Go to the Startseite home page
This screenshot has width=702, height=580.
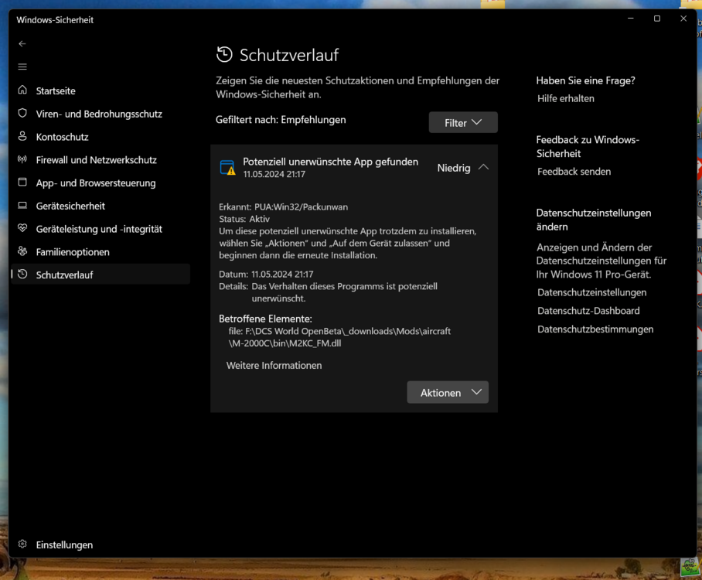pyautogui.click(x=56, y=90)
